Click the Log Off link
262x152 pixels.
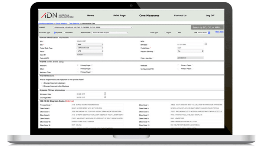(x=210, y=16)
